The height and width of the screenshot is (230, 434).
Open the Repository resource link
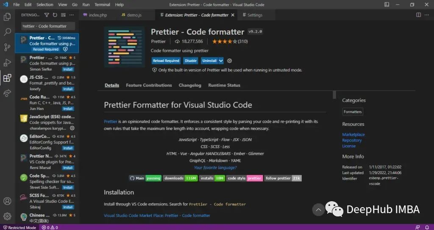352,140
